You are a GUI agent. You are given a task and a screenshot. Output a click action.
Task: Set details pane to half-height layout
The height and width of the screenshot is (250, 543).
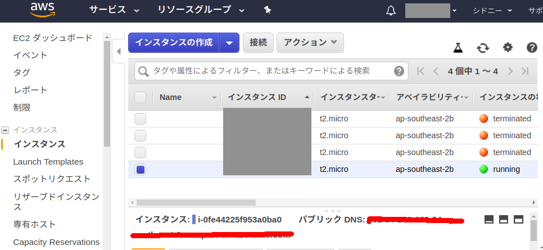504,219
